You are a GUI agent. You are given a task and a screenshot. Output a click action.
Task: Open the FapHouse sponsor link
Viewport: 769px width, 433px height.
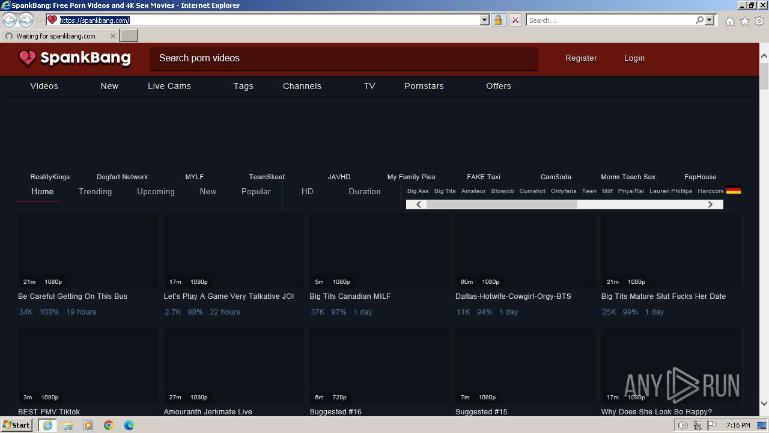[701, 177]
